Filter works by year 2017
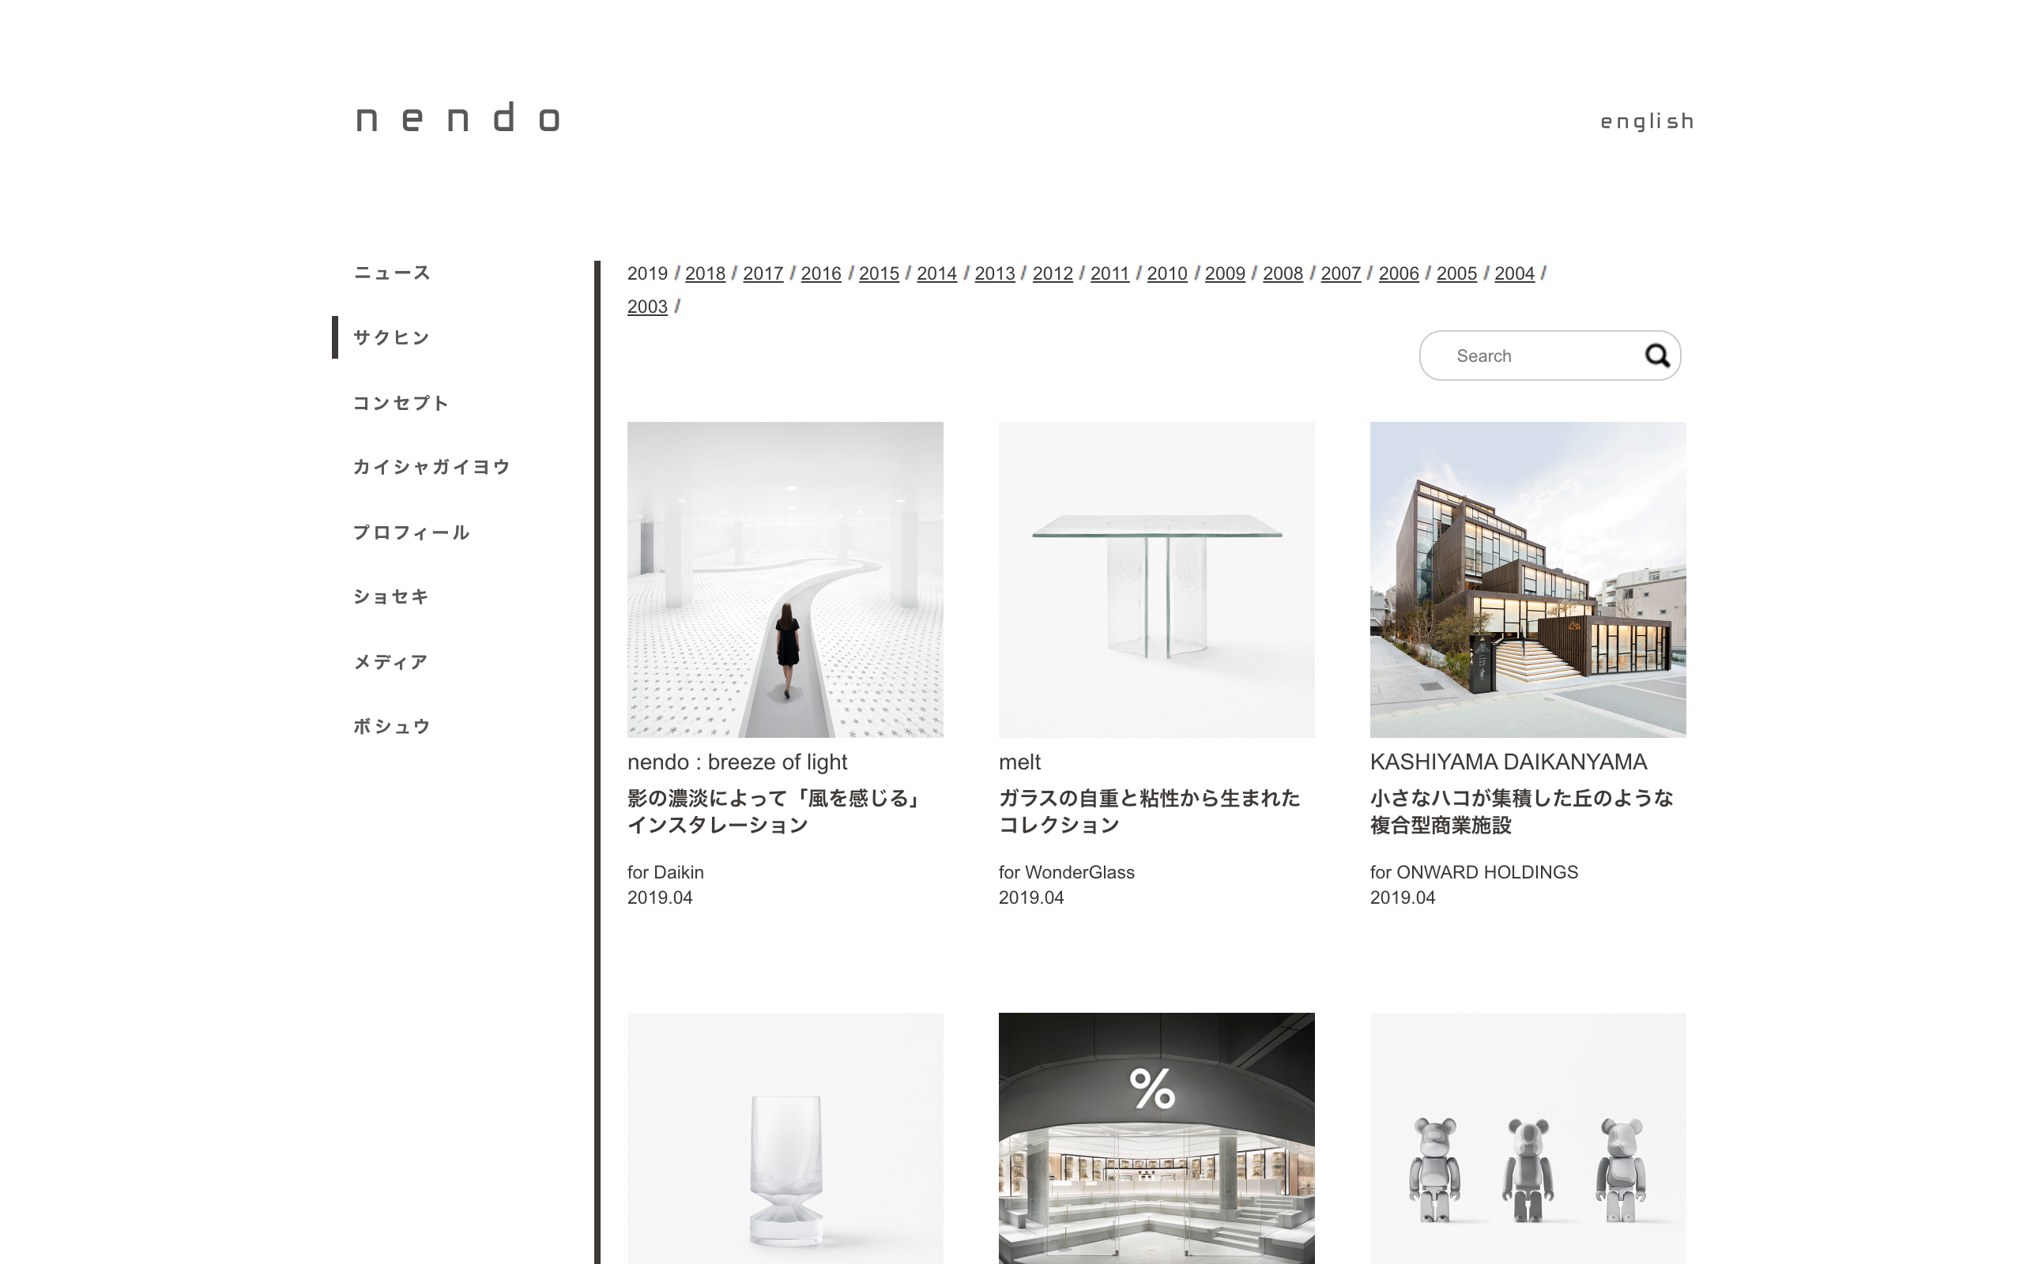 (x=763, y=273)
